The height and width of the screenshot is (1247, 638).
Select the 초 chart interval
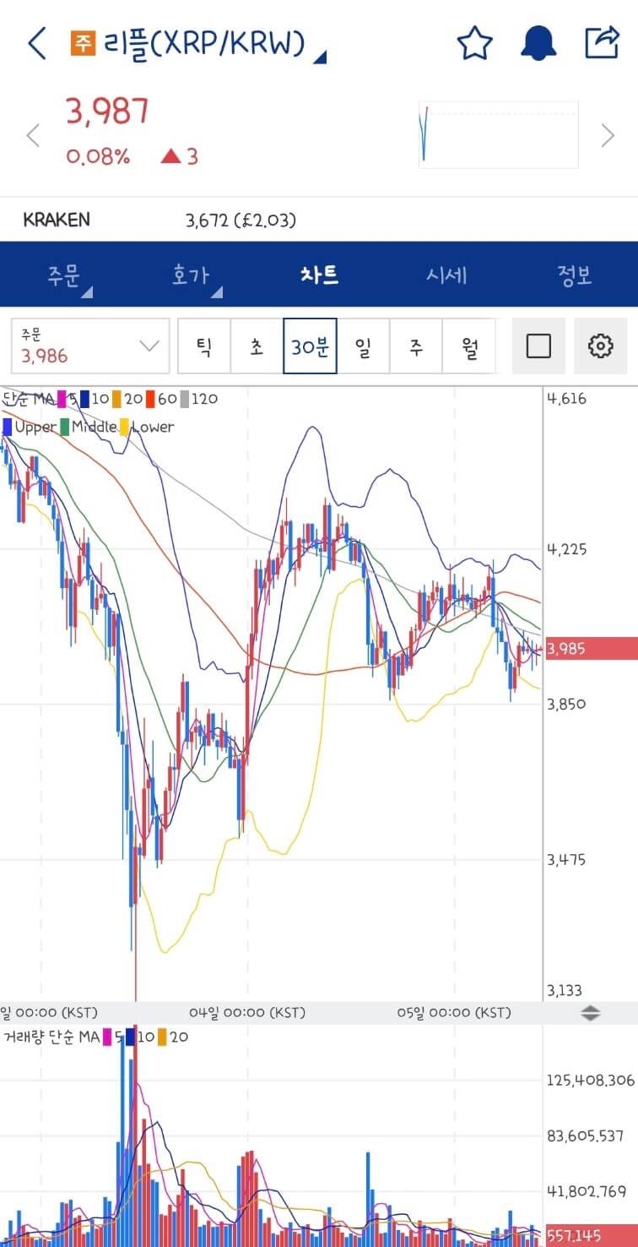[257, 346]
